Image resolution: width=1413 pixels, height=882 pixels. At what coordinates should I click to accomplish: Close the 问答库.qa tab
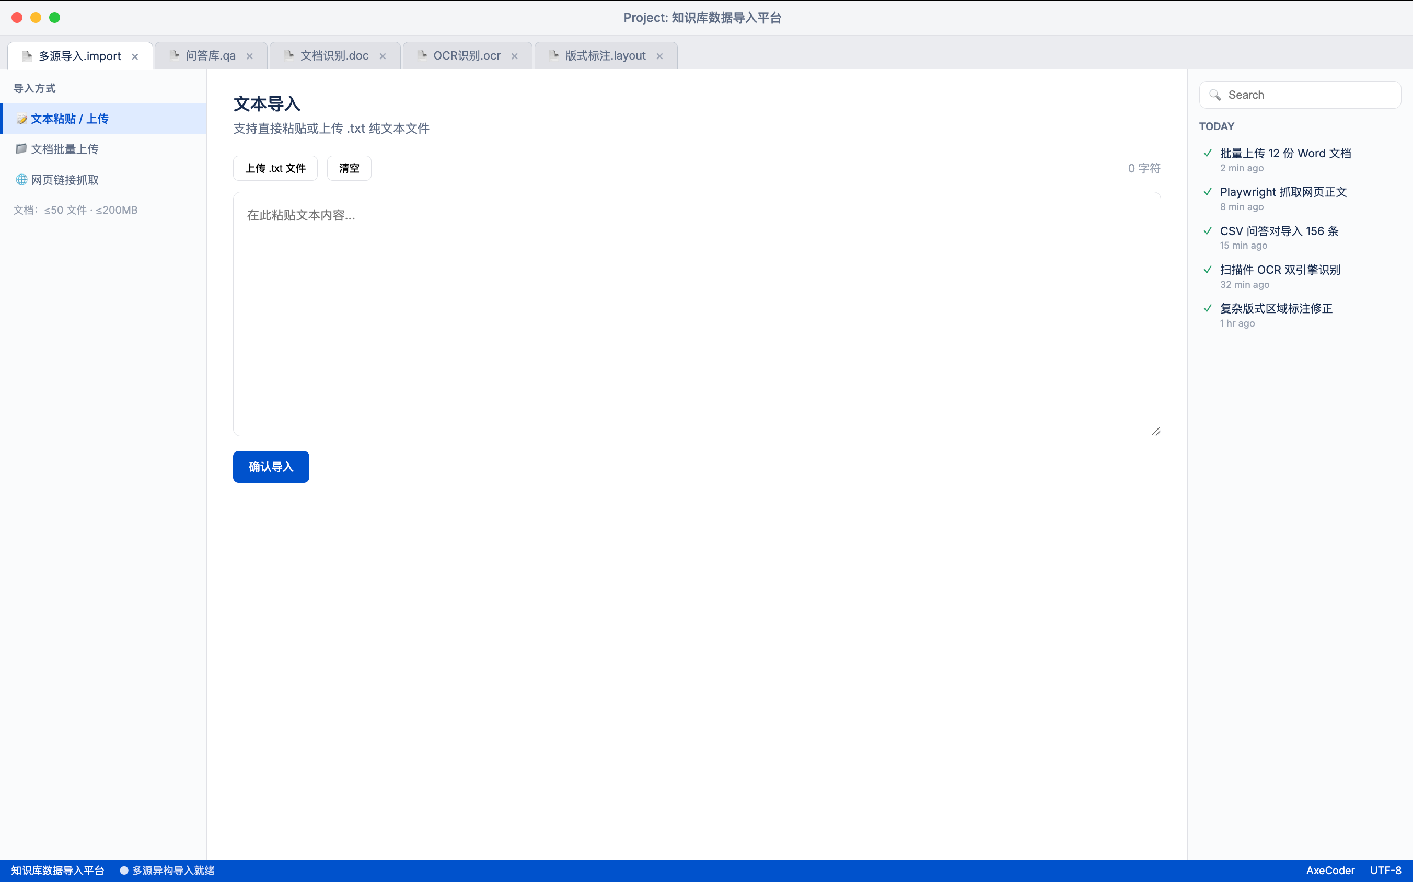click(250, 56)
